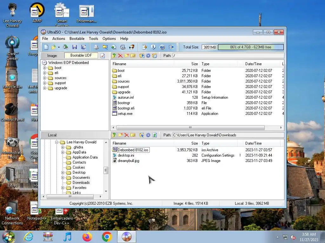Open the Options menu

[109, 39]
